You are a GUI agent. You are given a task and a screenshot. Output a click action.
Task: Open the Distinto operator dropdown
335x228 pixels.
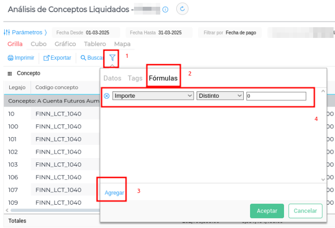pos(220,96)
